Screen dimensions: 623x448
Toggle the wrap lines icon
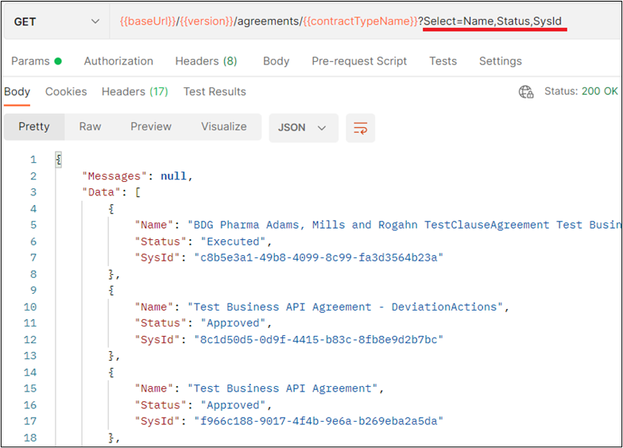pyautogui.click(x=361, y=128)
